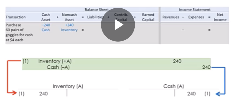Start the video with the play button

coord(118,25)
